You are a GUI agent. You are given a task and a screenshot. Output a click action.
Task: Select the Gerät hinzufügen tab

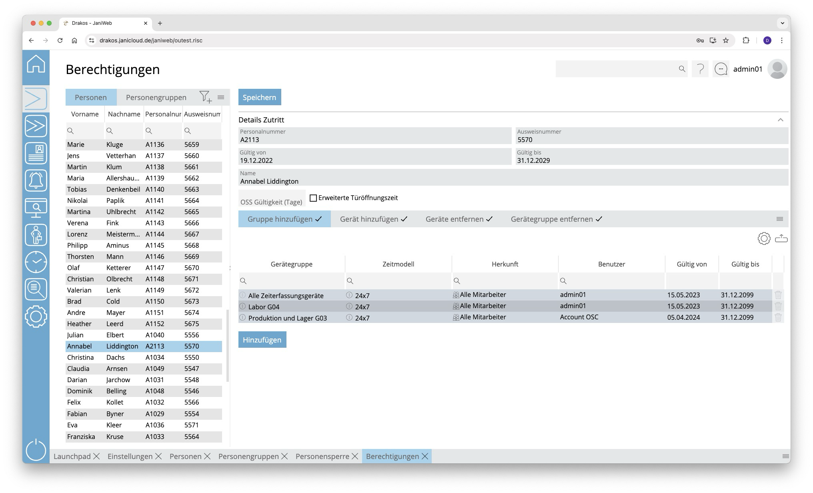[x=373, y=219]
